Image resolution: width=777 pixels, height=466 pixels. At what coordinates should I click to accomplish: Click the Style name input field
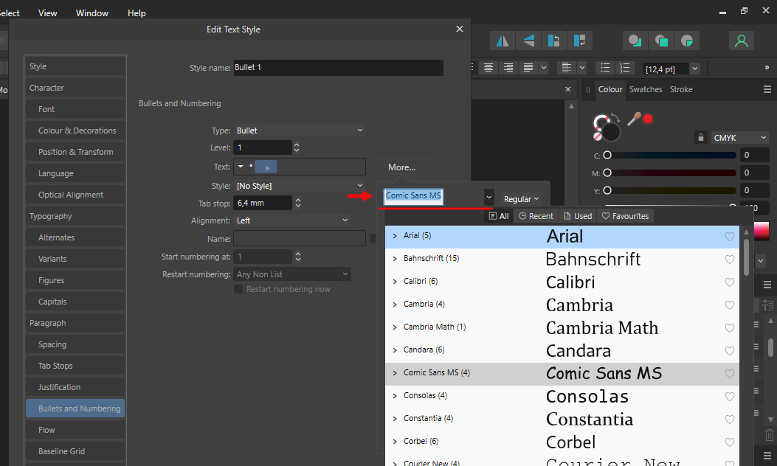[339, 67]
